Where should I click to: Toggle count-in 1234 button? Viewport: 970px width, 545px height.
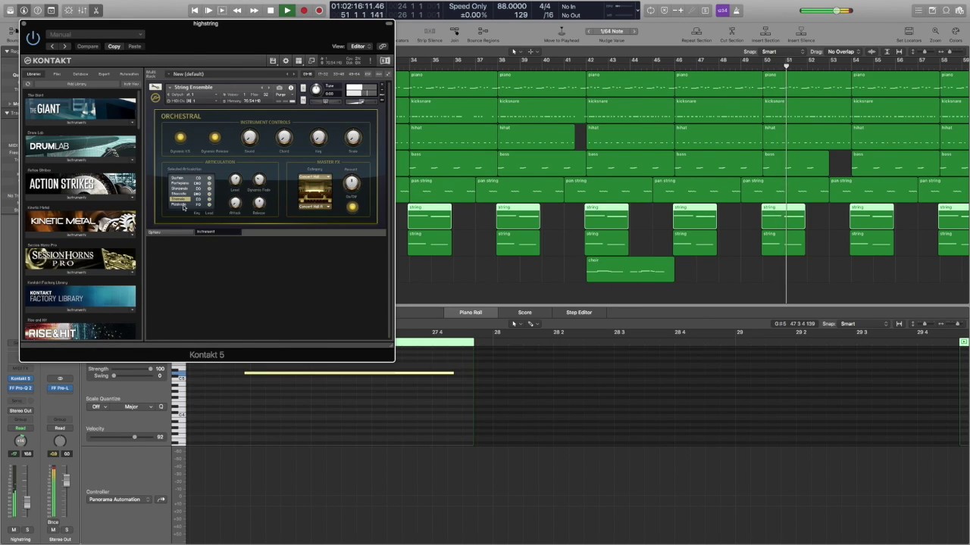[722, 11]
